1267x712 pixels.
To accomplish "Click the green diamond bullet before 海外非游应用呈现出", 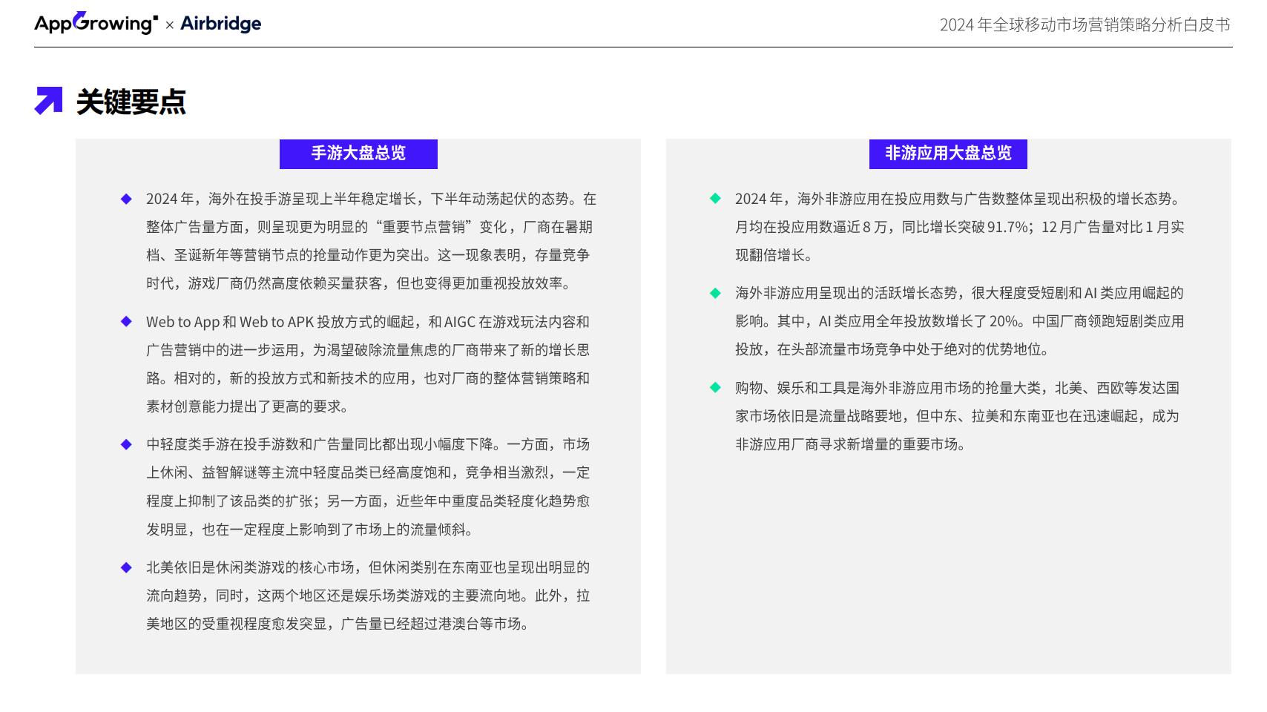I will [x=715, y=293].
